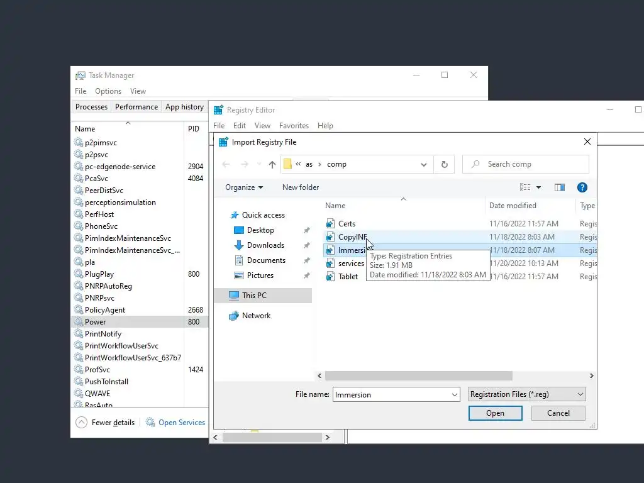This screenshot has width=644, height=483.
Task: Refresh the comp folder view
Action: pos(445,164)
